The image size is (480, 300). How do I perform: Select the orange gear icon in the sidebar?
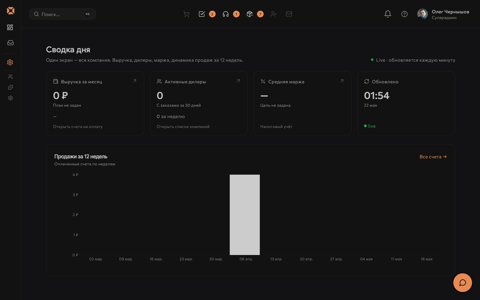tap(10, 62)
